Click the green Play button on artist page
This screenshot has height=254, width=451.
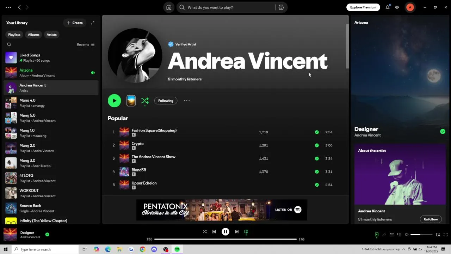[x=114, y=101]
